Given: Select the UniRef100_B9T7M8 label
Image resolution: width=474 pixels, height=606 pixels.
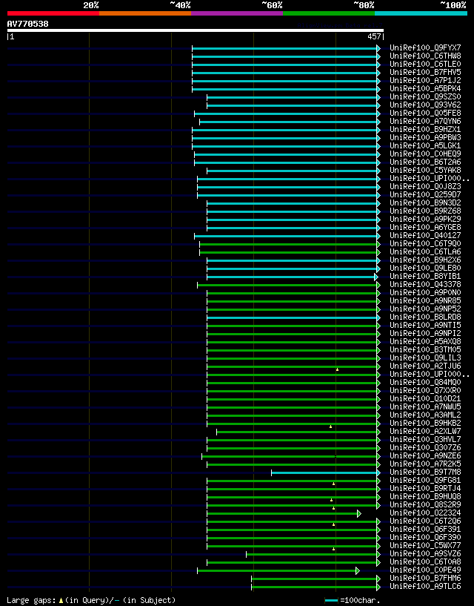Looking at the screenshot, I should tap(425, 472).
